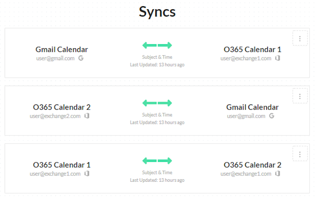Click the Syncs page heading
Viewport: 315px width, 199px height.
157,12
